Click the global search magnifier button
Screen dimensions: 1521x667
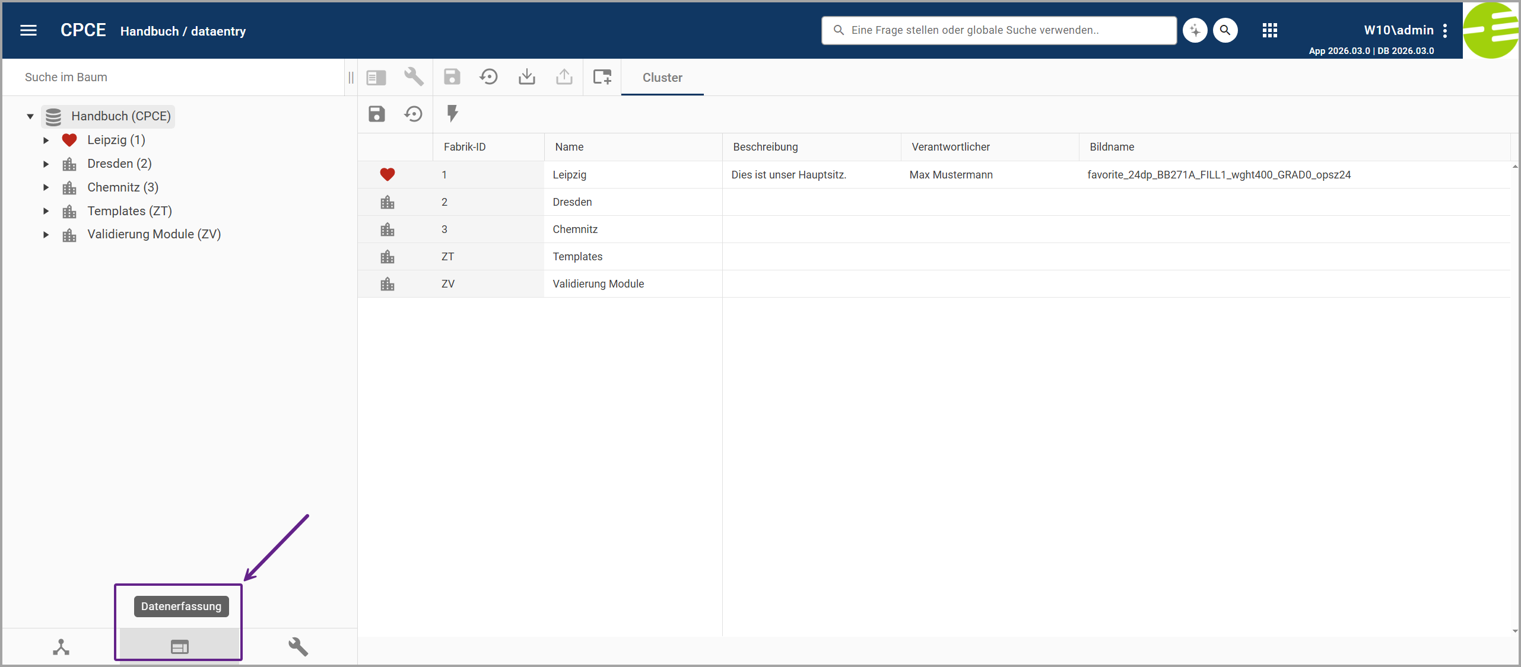coord(1225,30)
